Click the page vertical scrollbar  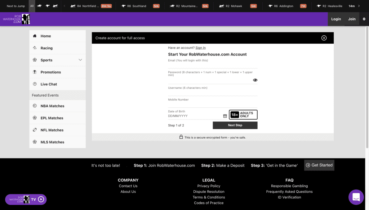click(x=367, y=87)
